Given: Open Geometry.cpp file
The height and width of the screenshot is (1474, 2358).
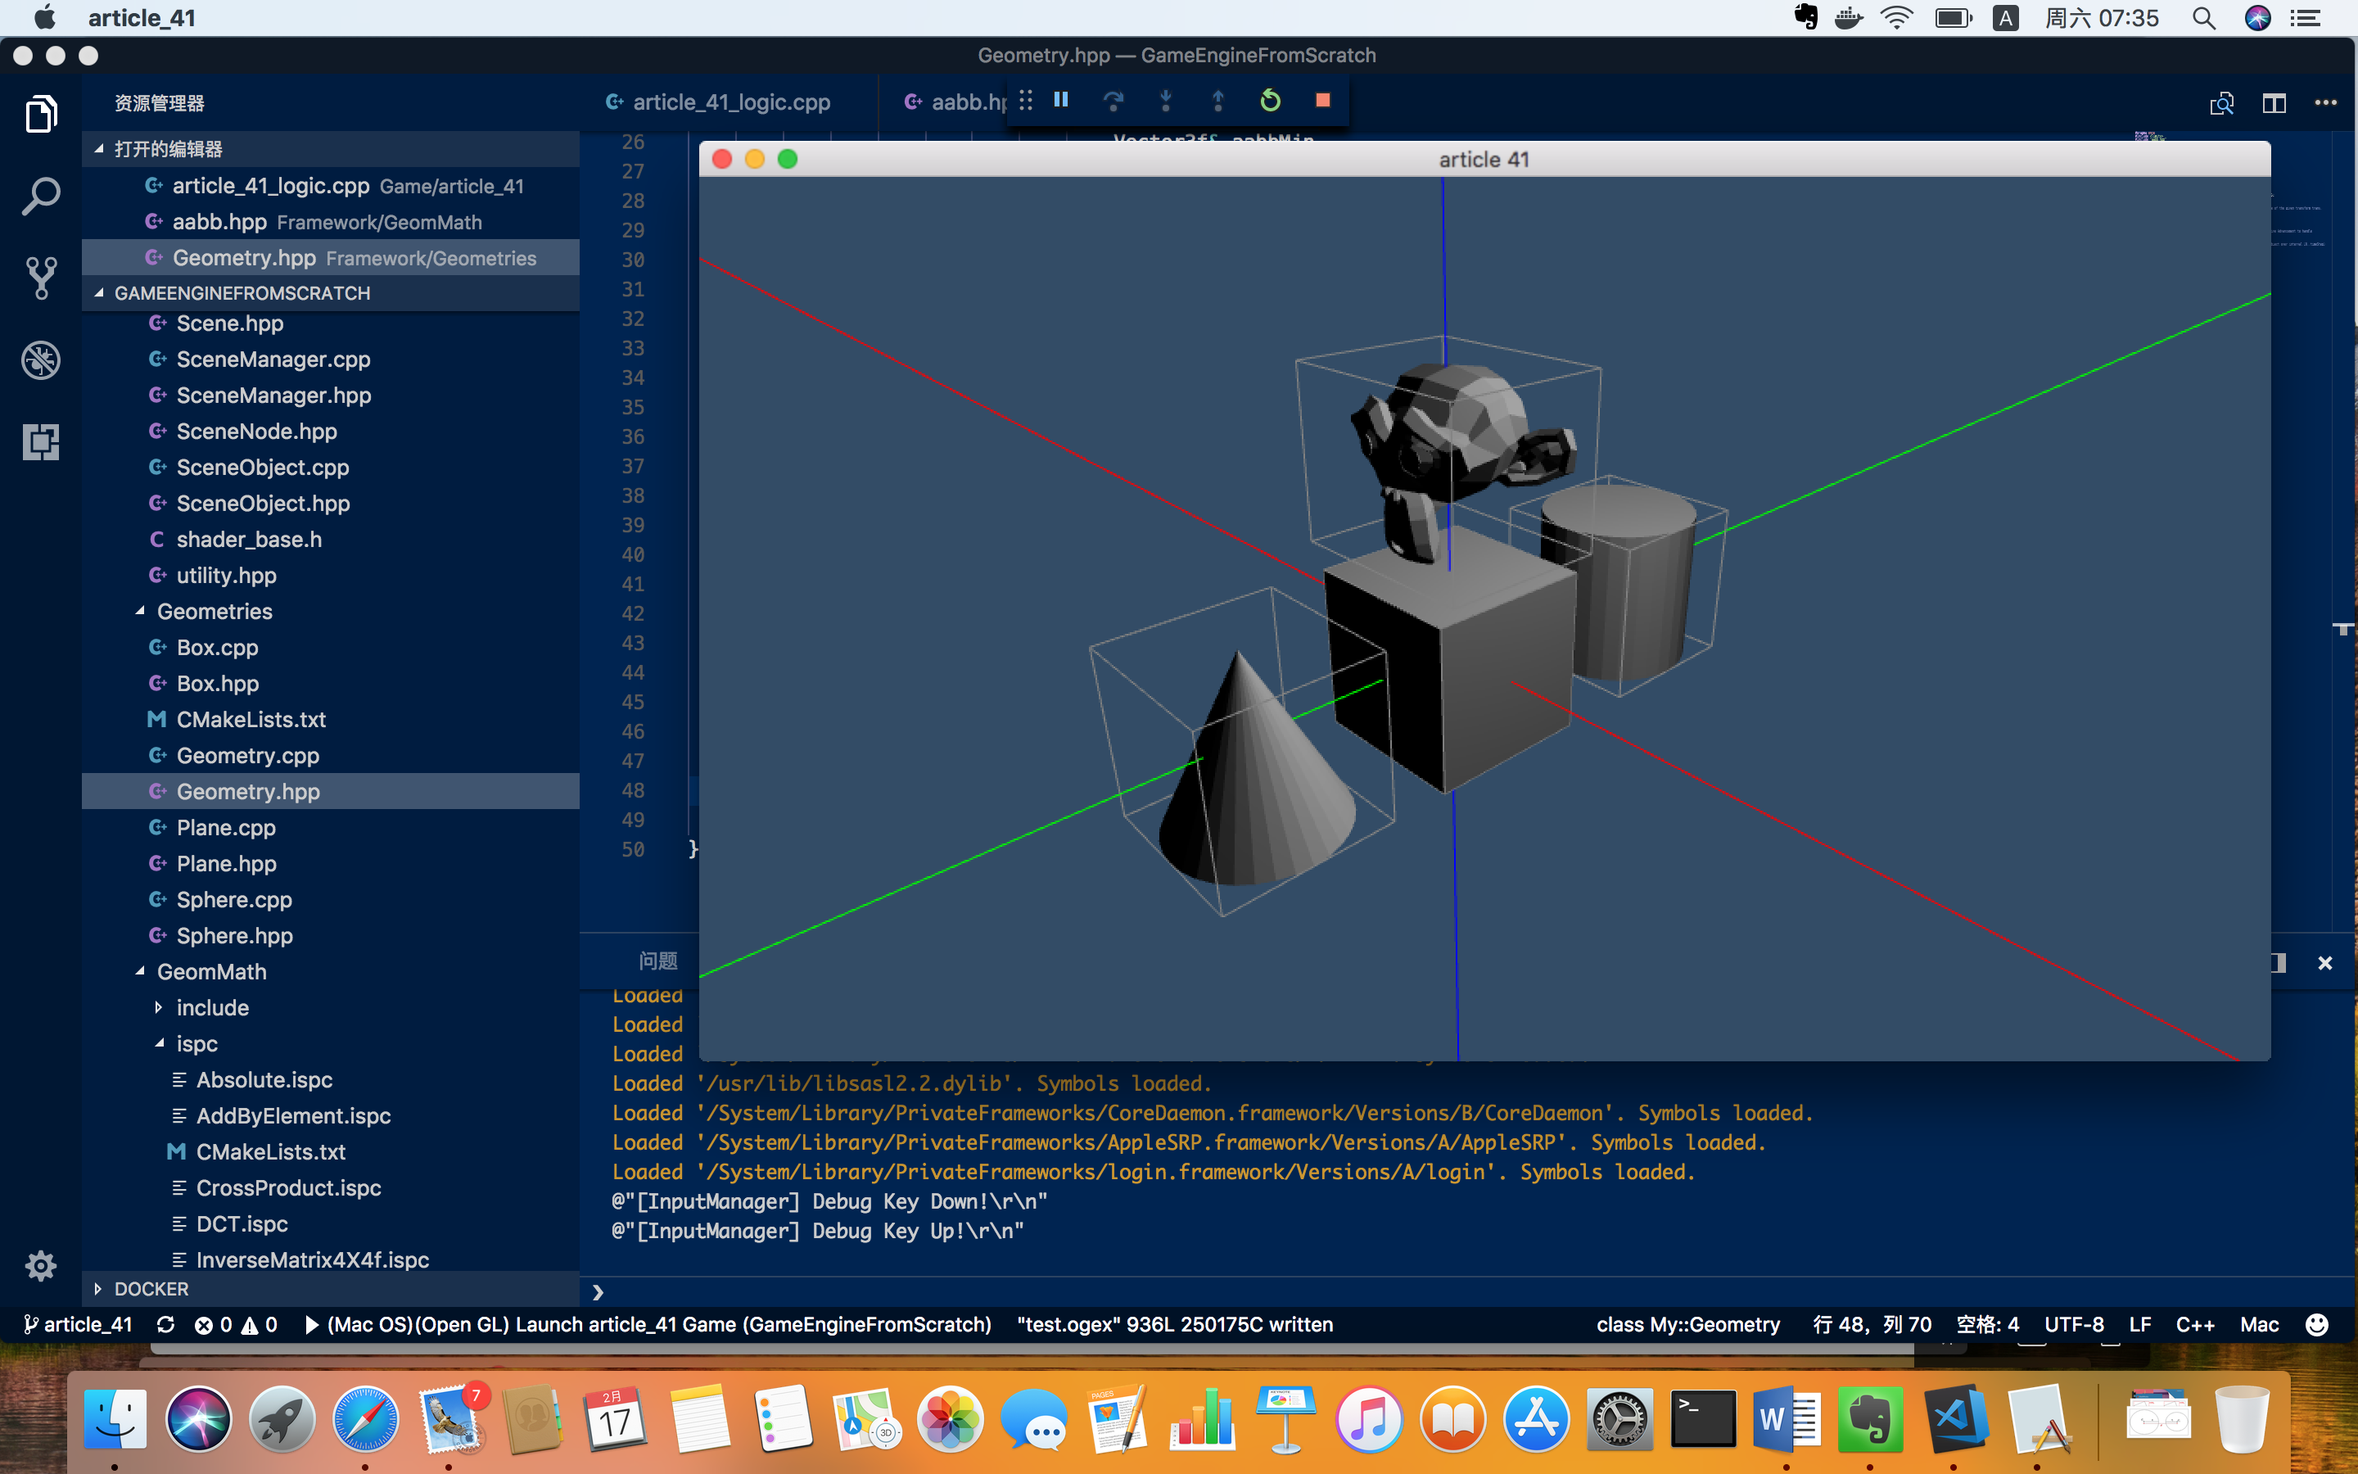Looking at the screenshot, I should point(332,756).
